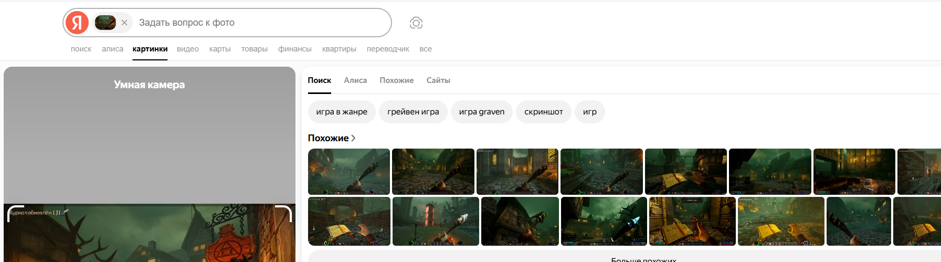Switch to the "Алиса" results tab
The image size is (941, 262).
355,80
